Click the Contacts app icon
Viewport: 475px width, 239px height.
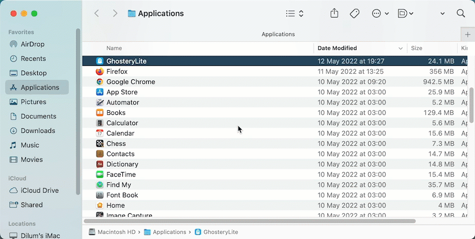tap(100, 154)
